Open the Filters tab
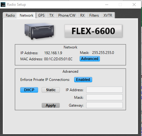Viewport: 142px width, 136px height. click(94, 15)
